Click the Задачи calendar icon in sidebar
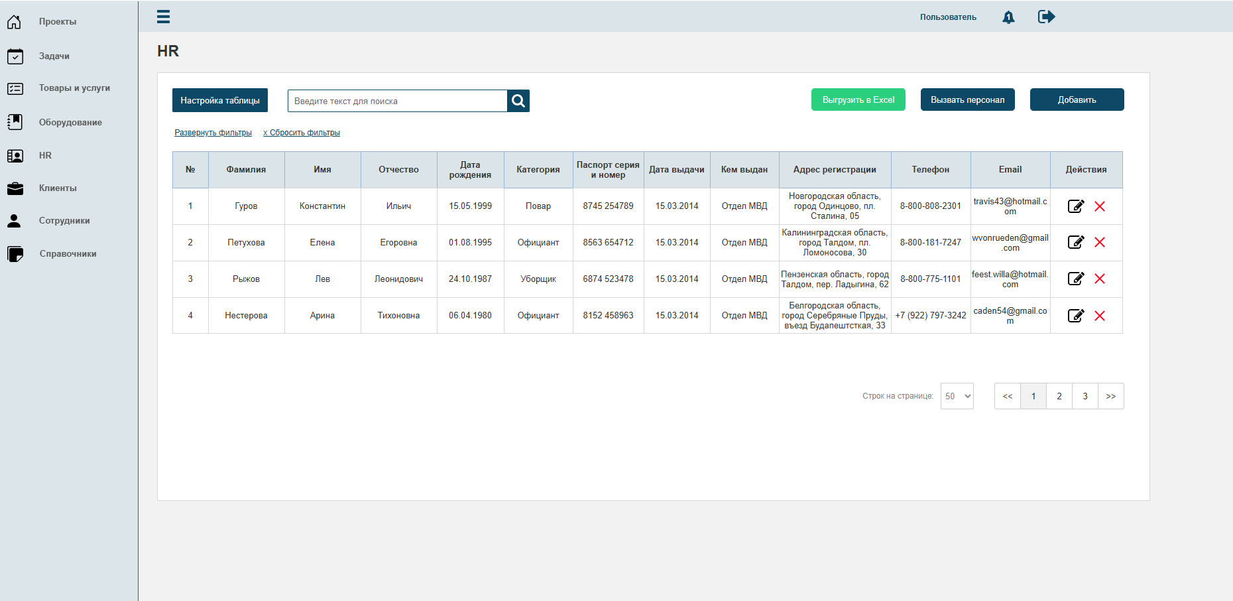Viewport: 1233px width, 601px height. (x=15, y=56)
